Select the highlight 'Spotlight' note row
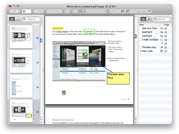This screenshot has width=179, height=134. point(155,32)
